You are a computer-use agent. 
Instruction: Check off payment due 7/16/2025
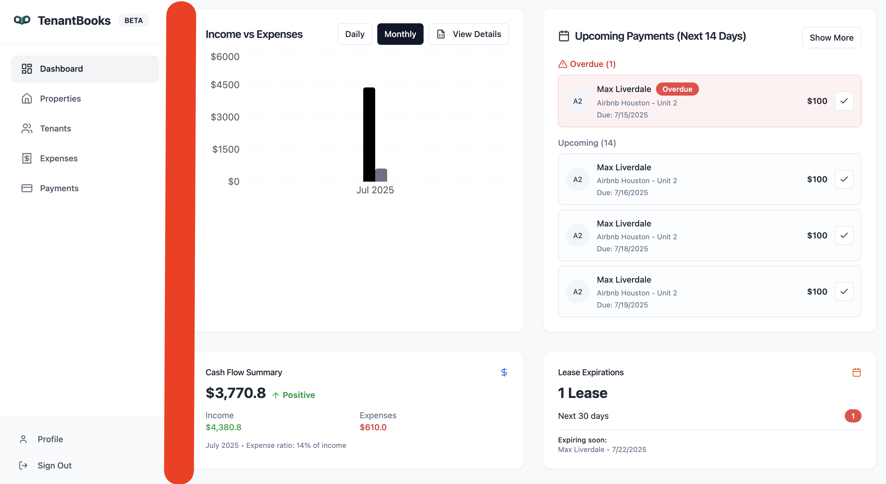pyautogui.click(x=844, y=179)
